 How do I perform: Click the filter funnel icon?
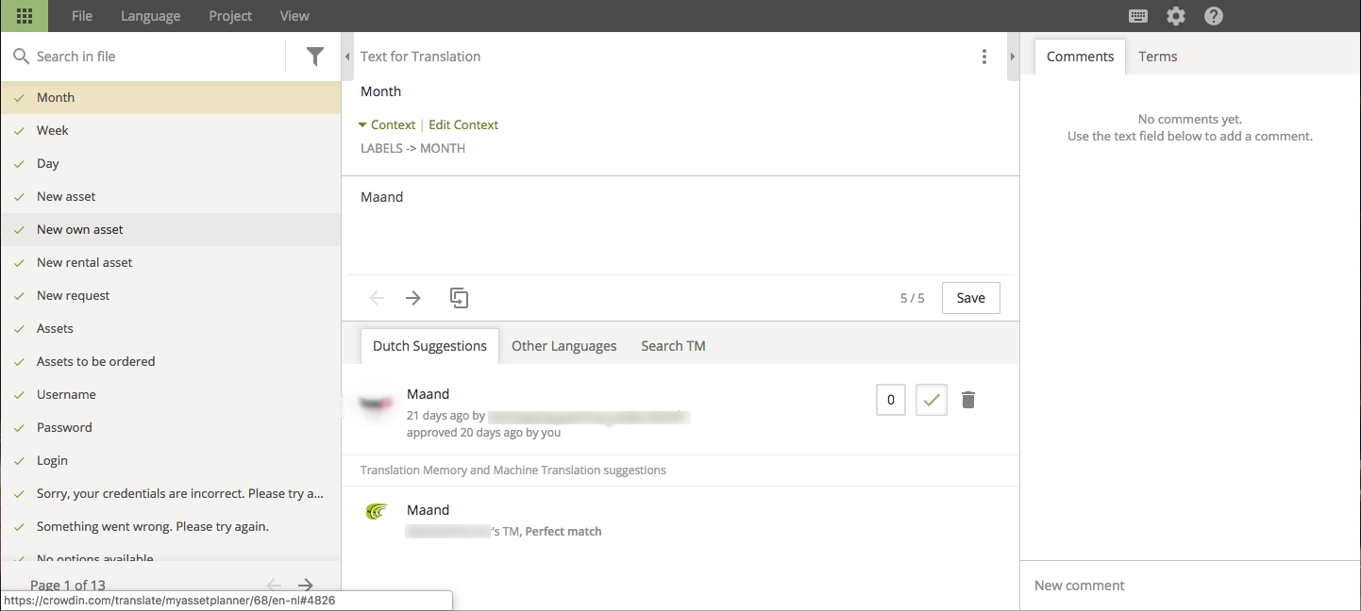tap(315, 57)
